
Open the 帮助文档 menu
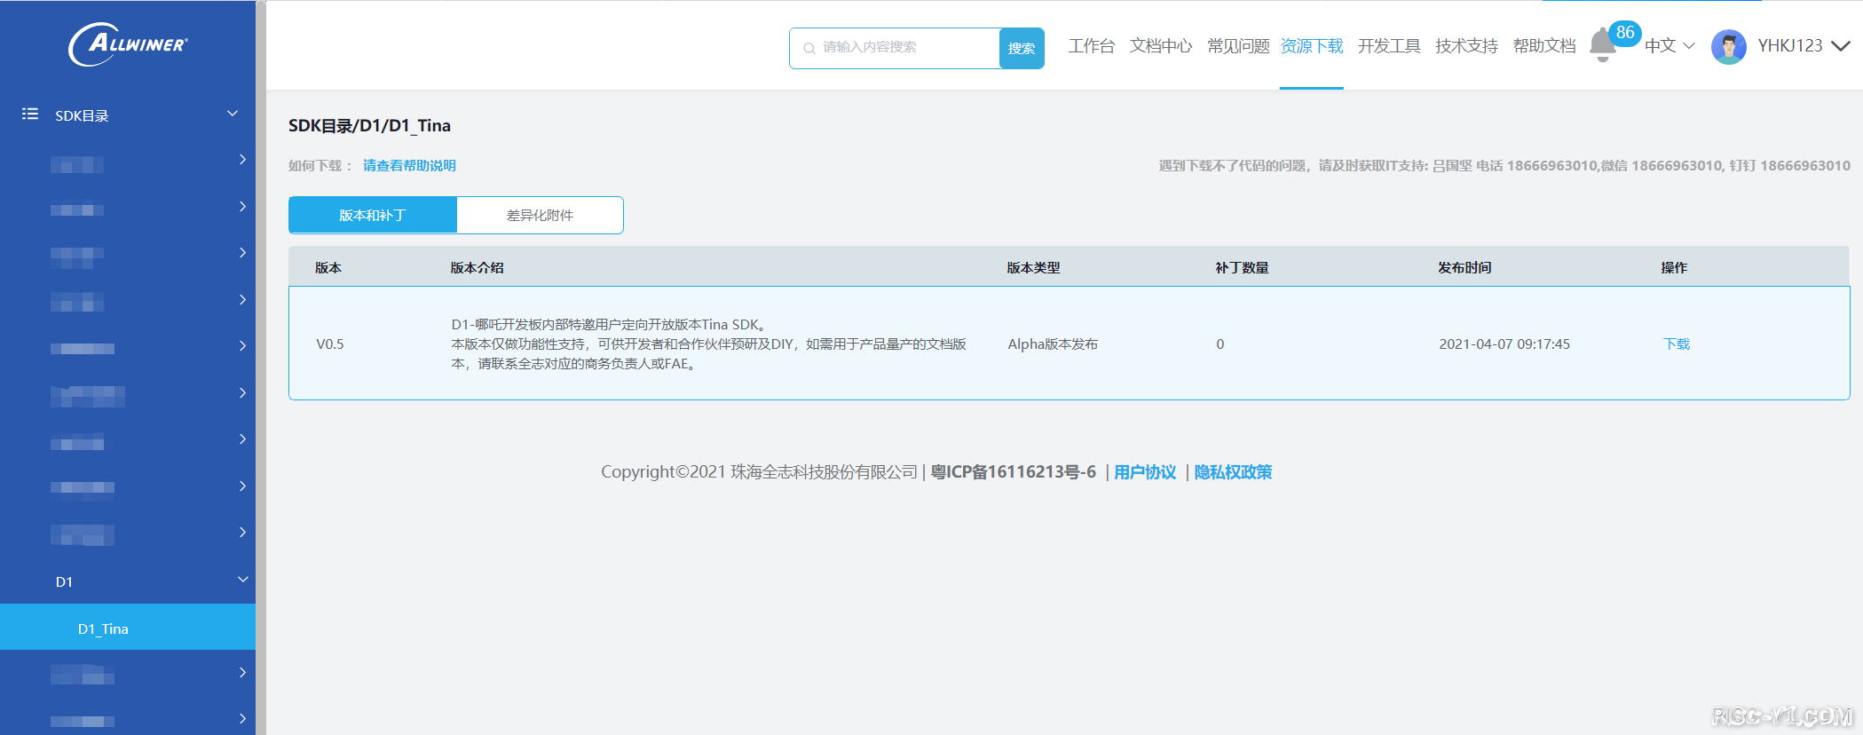[x=1544, y=46]
